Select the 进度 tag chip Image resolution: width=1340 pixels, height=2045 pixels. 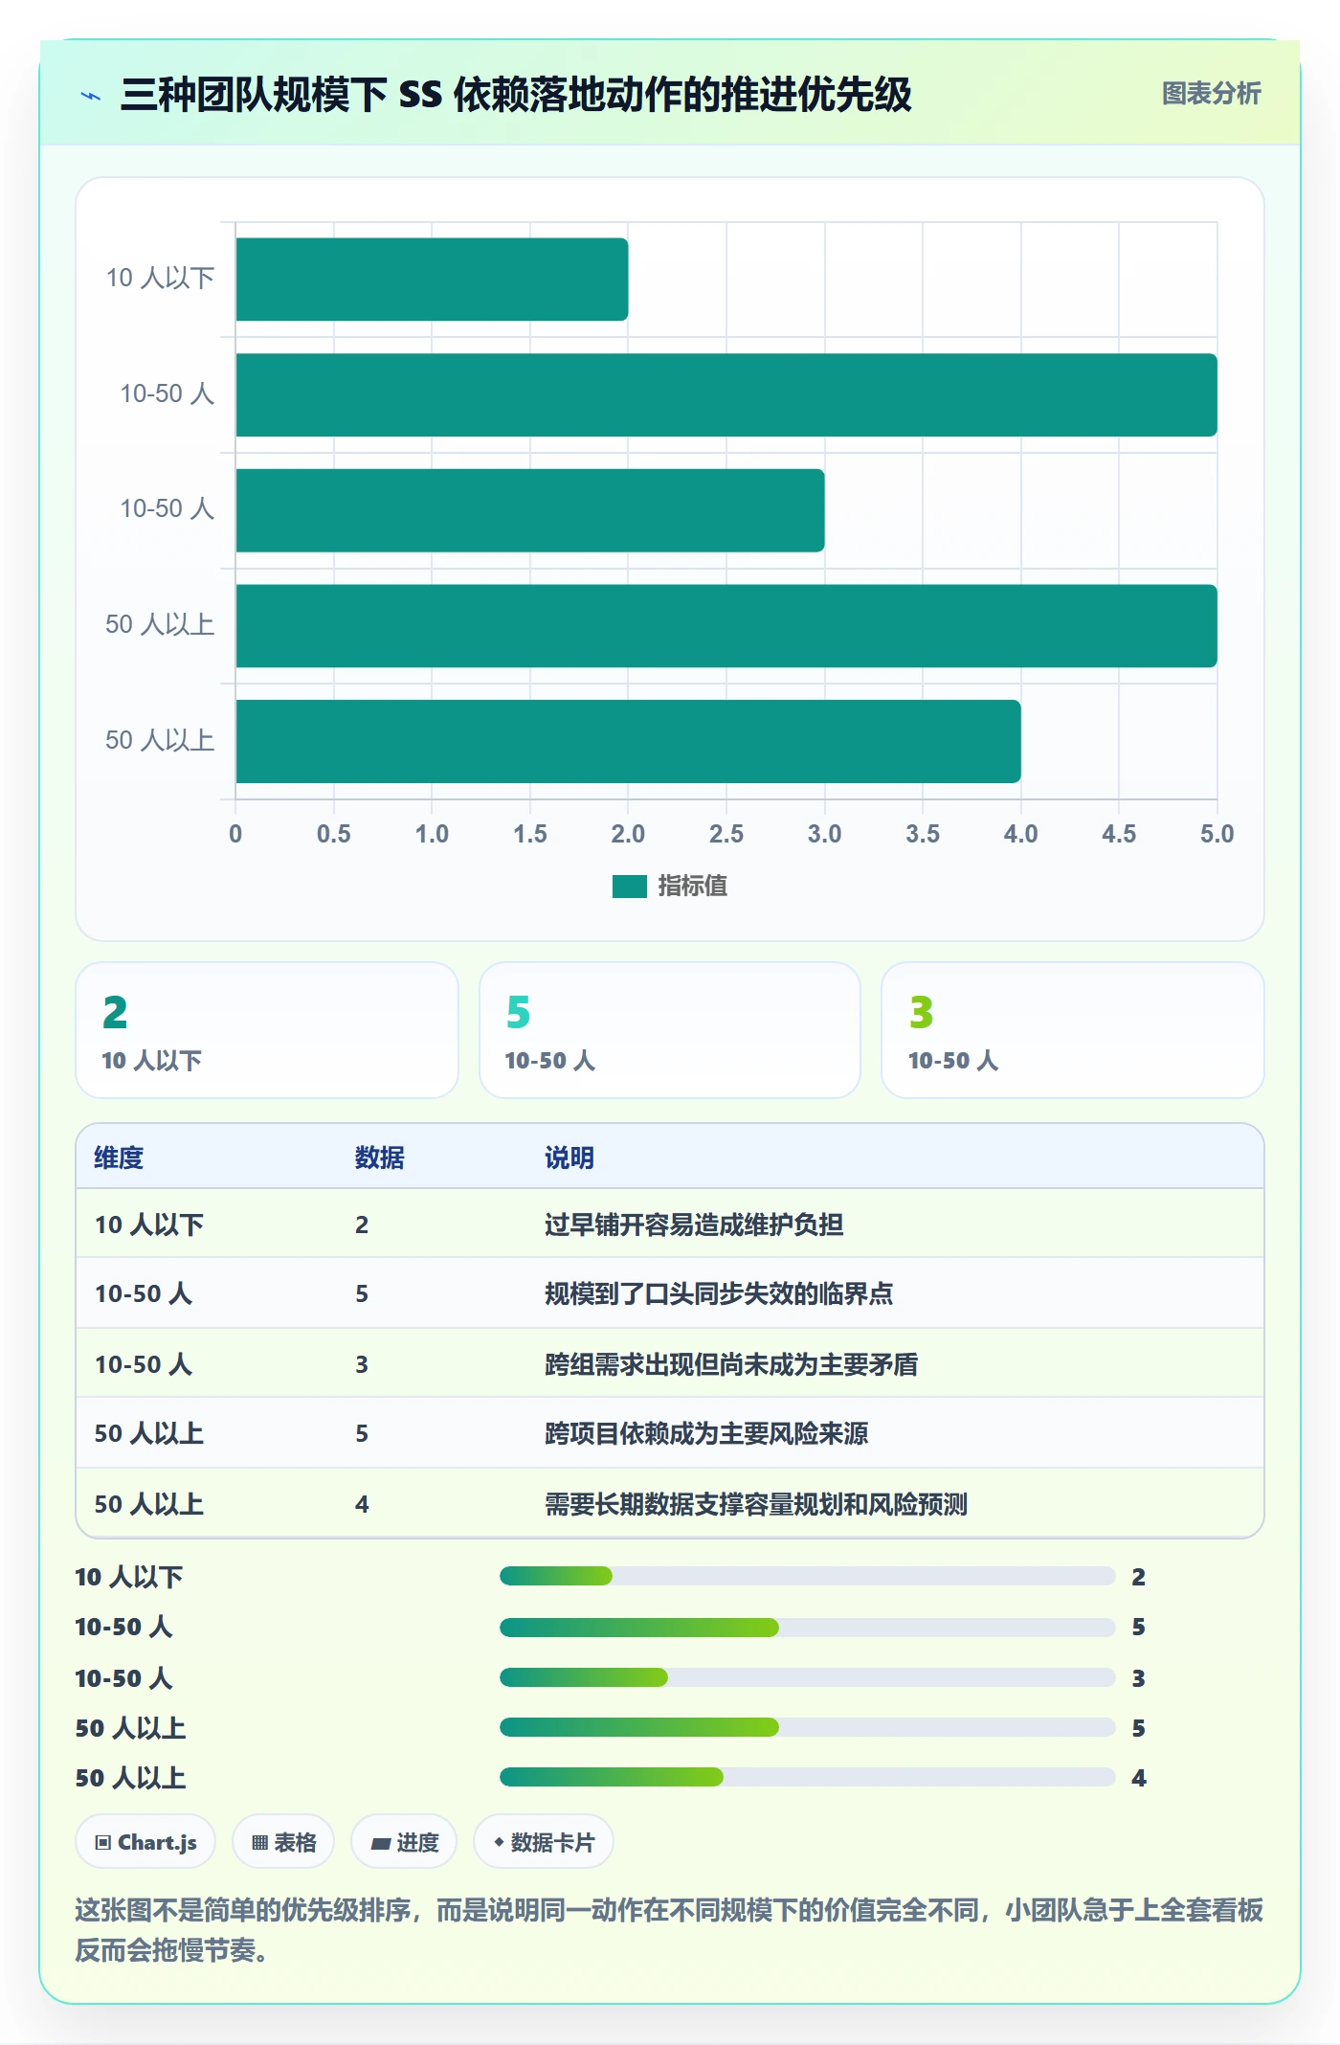tap(404, 1841)
